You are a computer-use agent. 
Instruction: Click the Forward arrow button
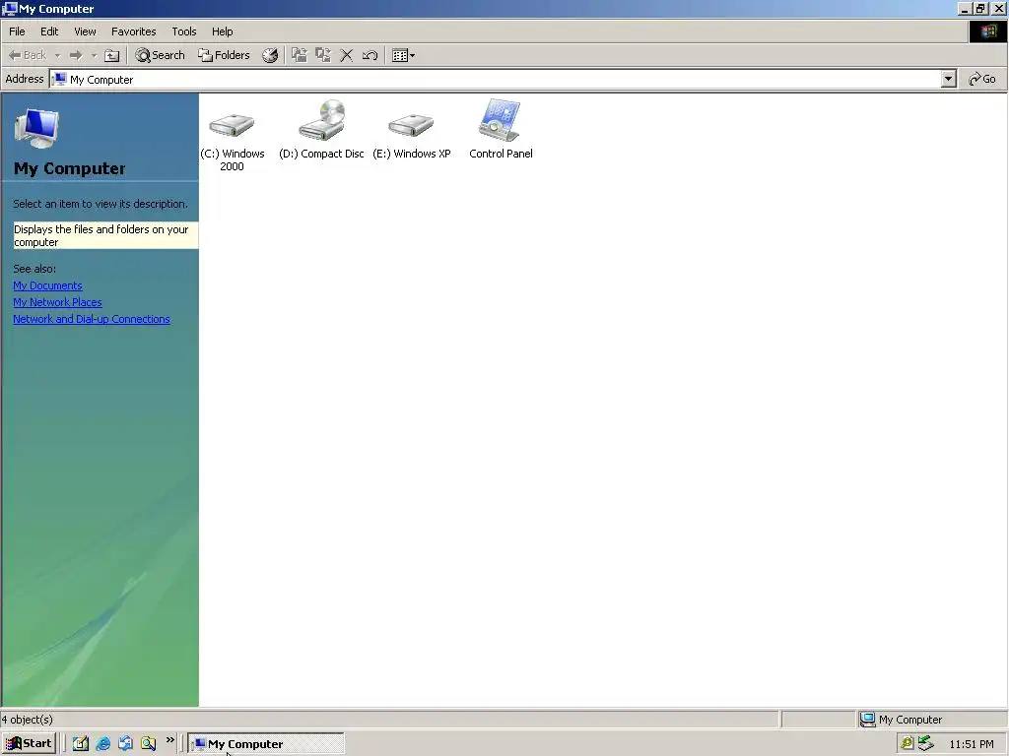pyautogui.click(x=76, y=55)
